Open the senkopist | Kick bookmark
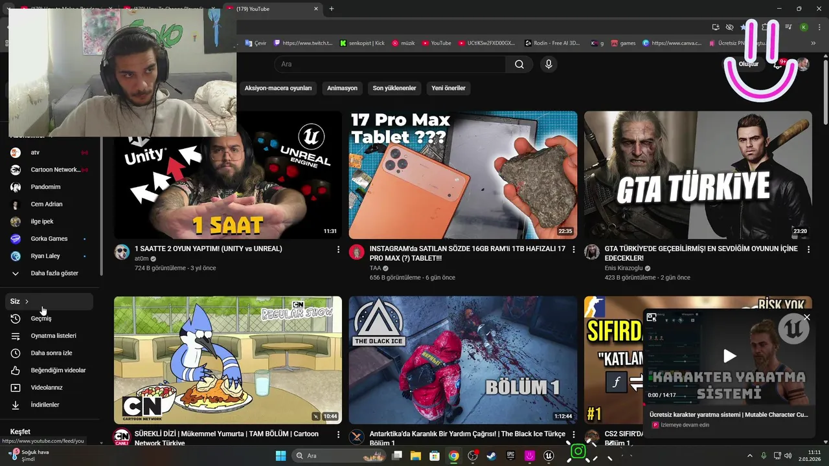 pos(362,43)
